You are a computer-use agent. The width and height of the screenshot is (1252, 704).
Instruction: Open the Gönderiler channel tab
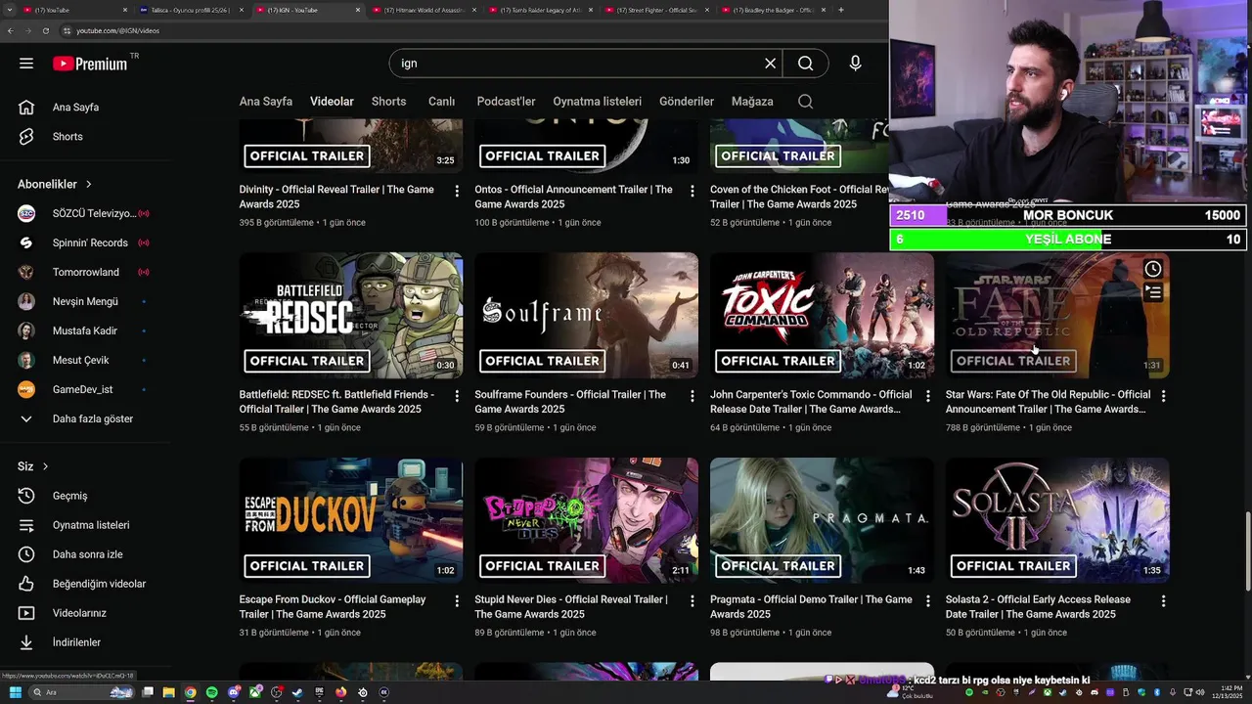click(687, 102)
